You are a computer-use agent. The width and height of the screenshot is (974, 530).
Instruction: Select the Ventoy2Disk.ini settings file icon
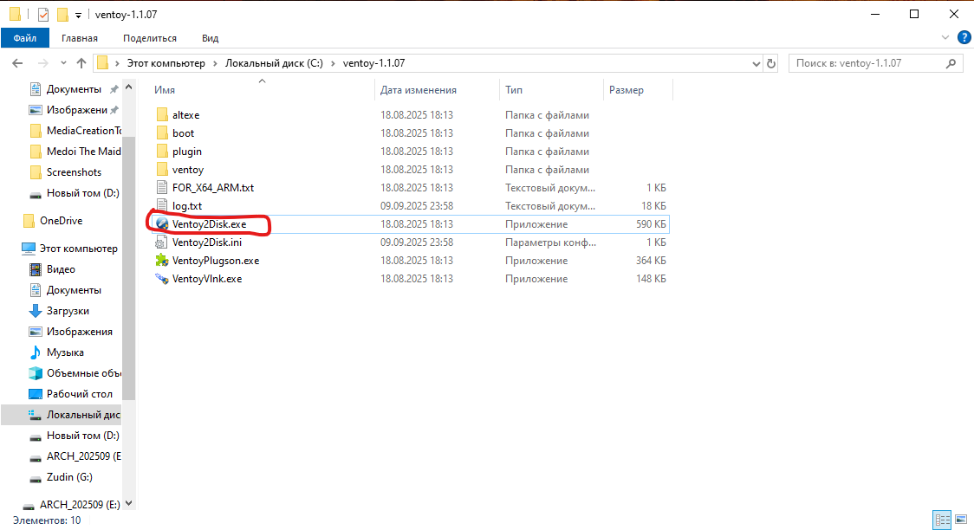pos(161,242)
